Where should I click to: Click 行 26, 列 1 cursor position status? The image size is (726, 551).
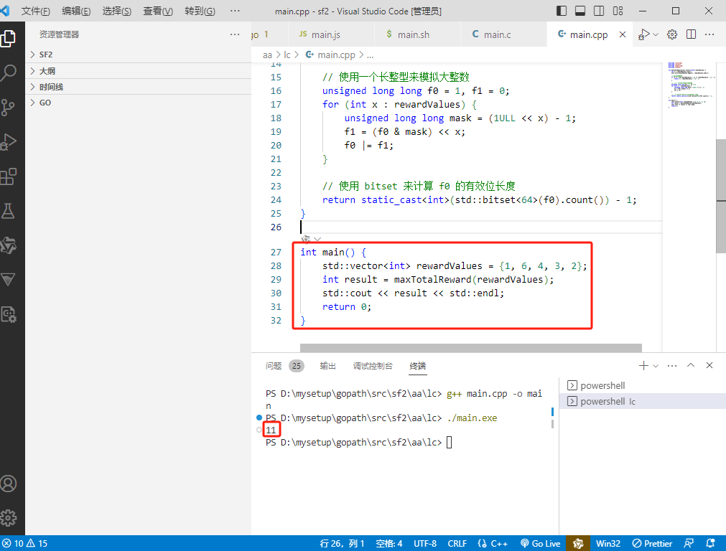coord(342,543)
